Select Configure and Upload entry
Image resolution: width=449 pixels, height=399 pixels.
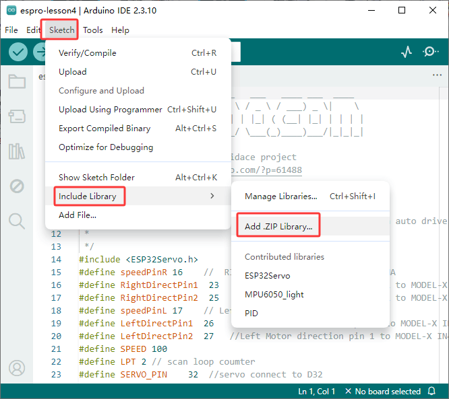(x=138, y=91)
